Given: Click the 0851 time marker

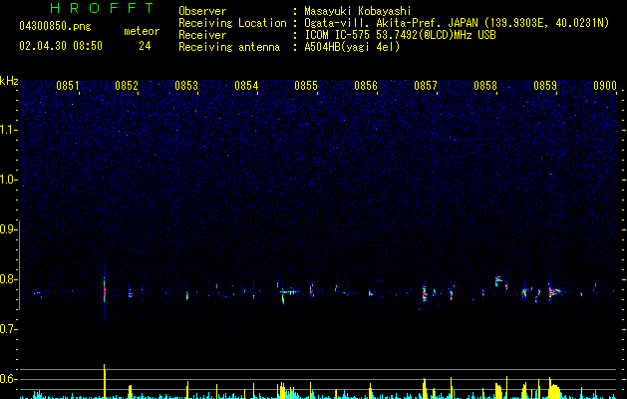Looking at the screenshot, I should point(67,86).
